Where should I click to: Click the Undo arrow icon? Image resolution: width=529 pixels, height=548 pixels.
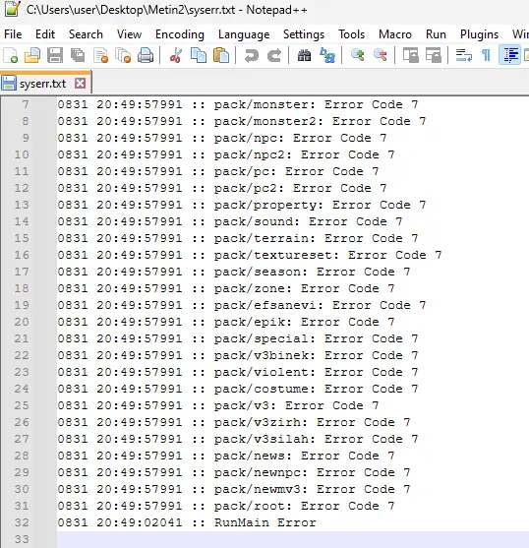[252, 55]
